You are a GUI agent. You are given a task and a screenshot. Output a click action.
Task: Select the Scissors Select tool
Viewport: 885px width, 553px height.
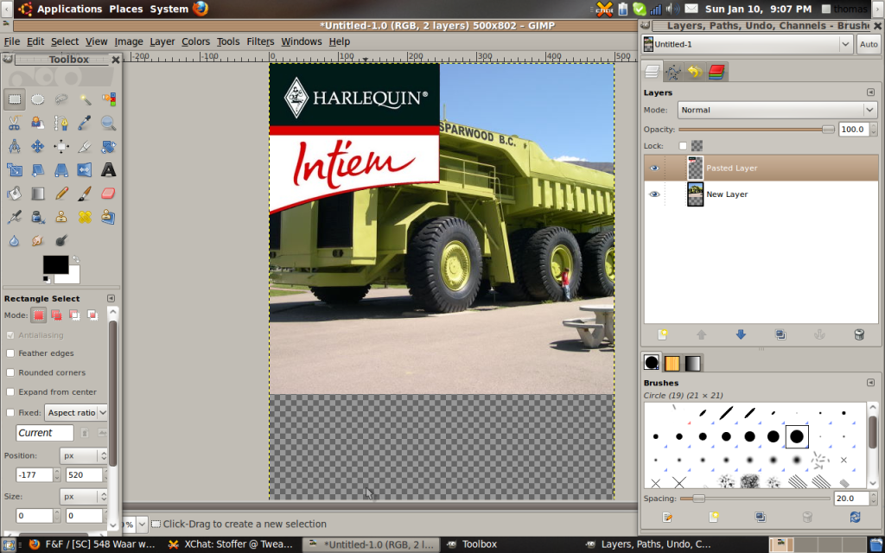point(14,123)
